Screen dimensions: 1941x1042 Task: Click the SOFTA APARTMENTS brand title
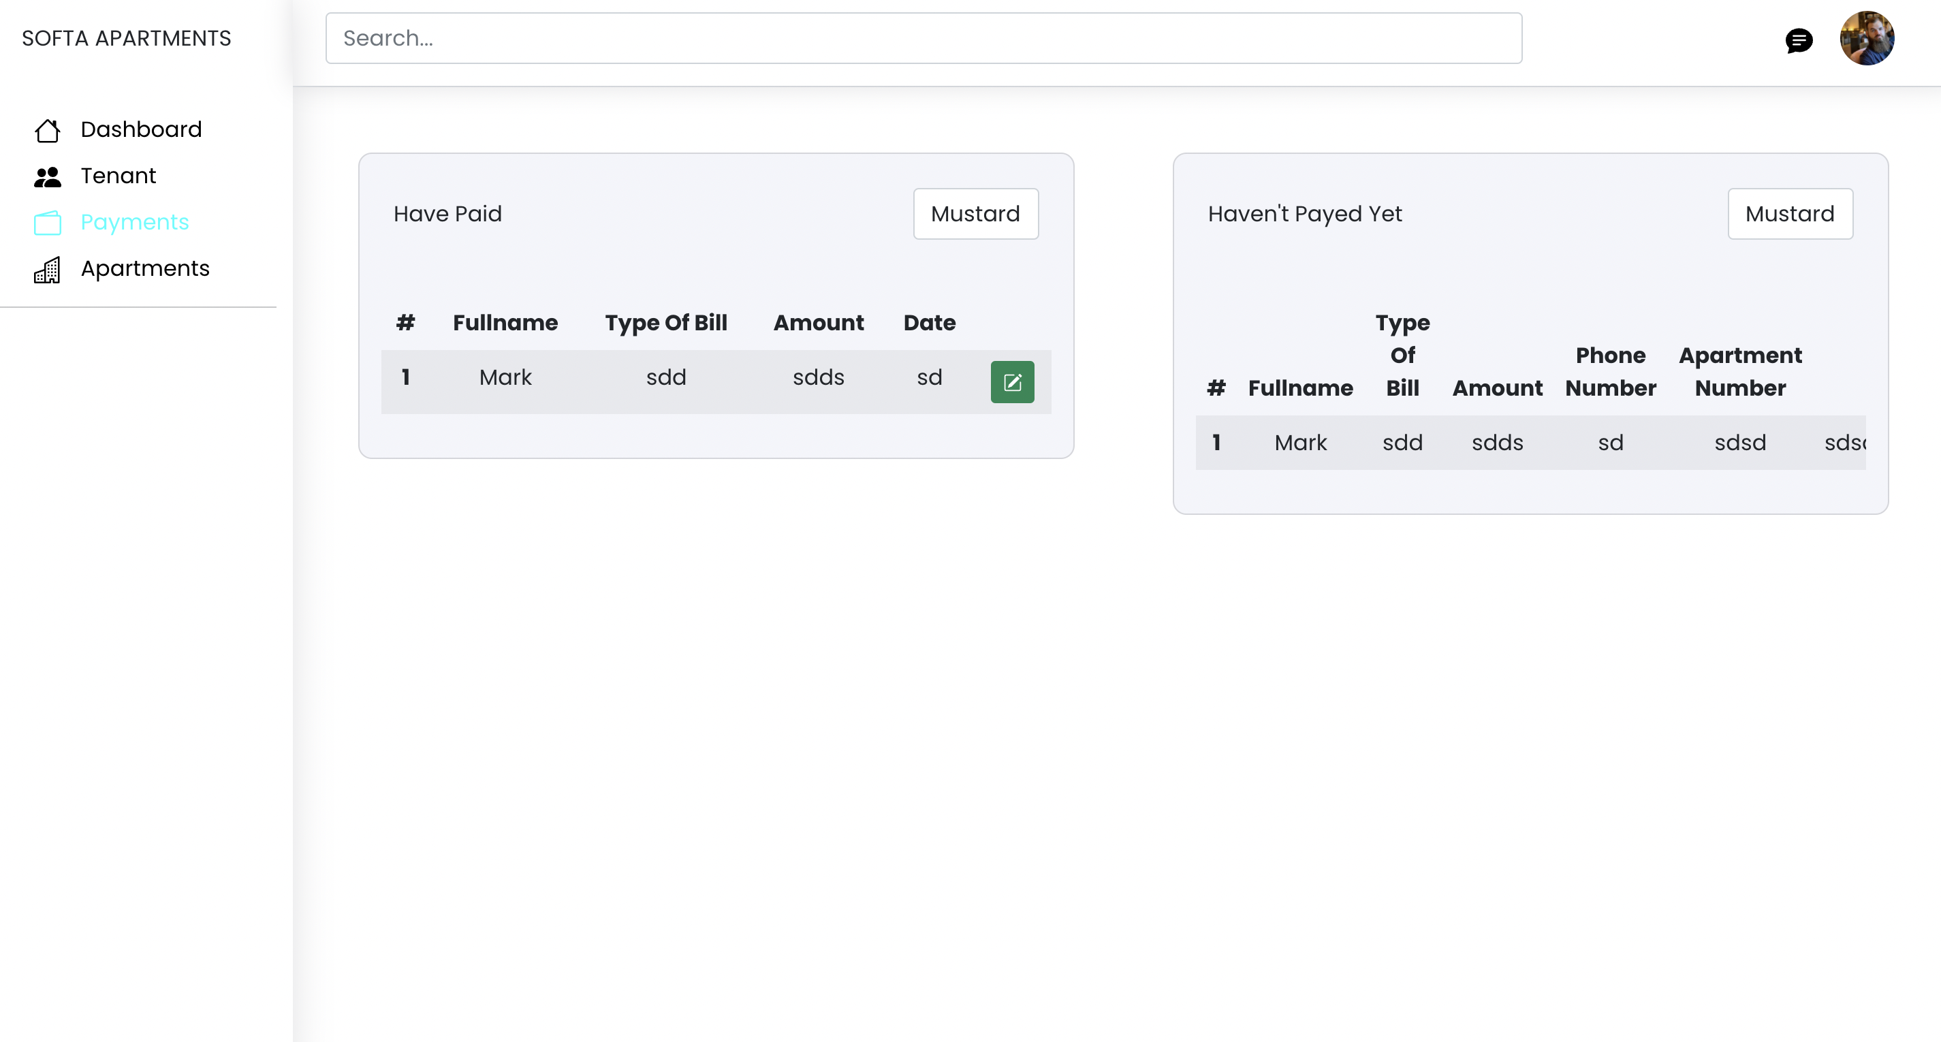pos(127,38)
